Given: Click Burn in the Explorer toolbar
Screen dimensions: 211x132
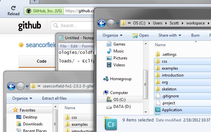Looking at the screenshot, I should coord(195,35).
